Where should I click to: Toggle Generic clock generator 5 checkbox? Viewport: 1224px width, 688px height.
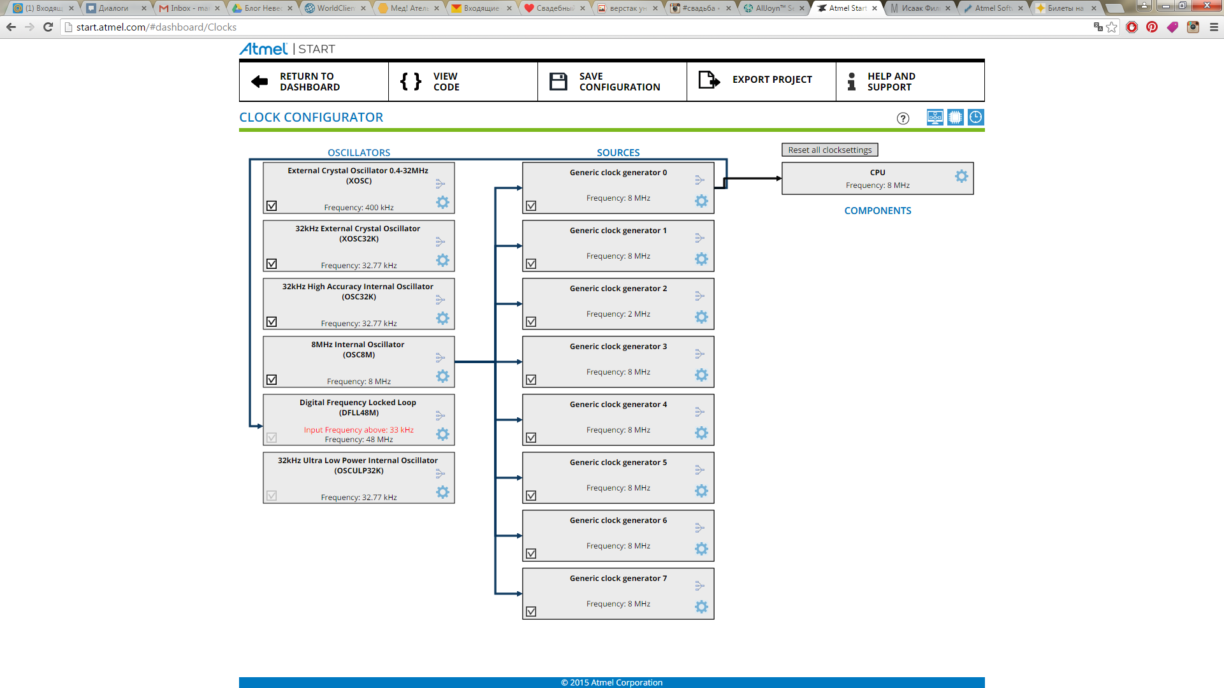[x=531, y=496]
